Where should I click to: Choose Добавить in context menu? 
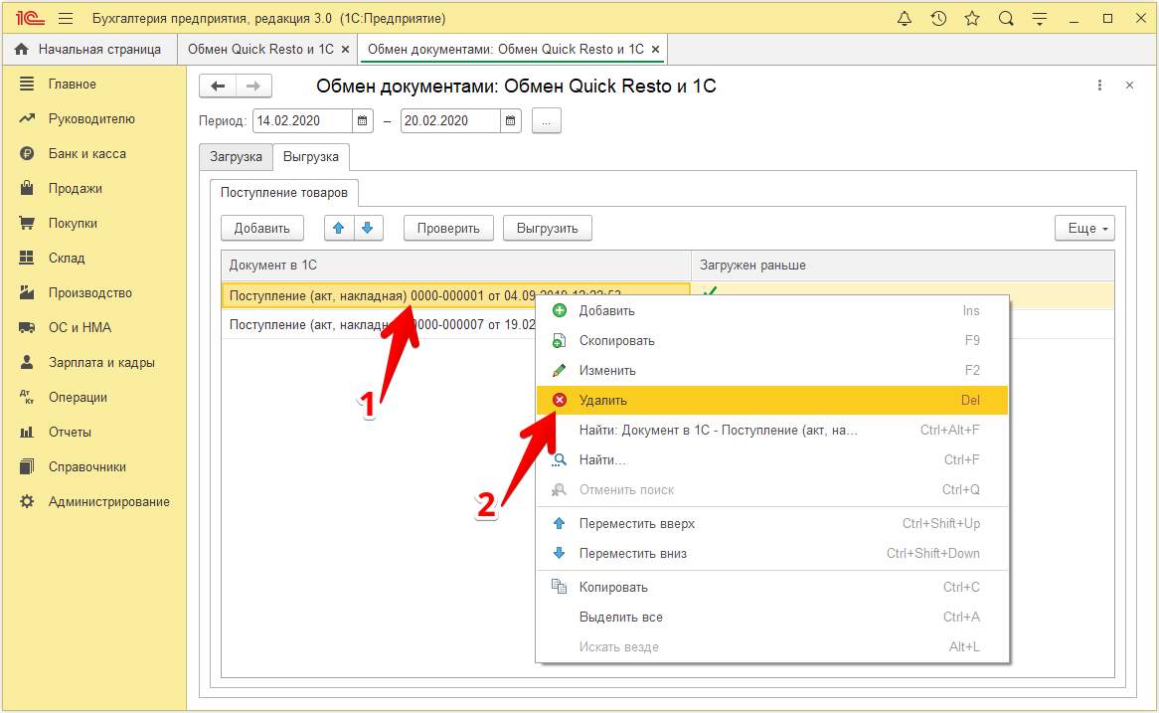pos(772,310)
